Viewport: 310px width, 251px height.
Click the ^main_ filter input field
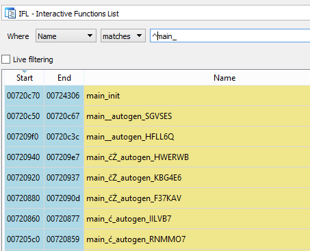point(230,36)
